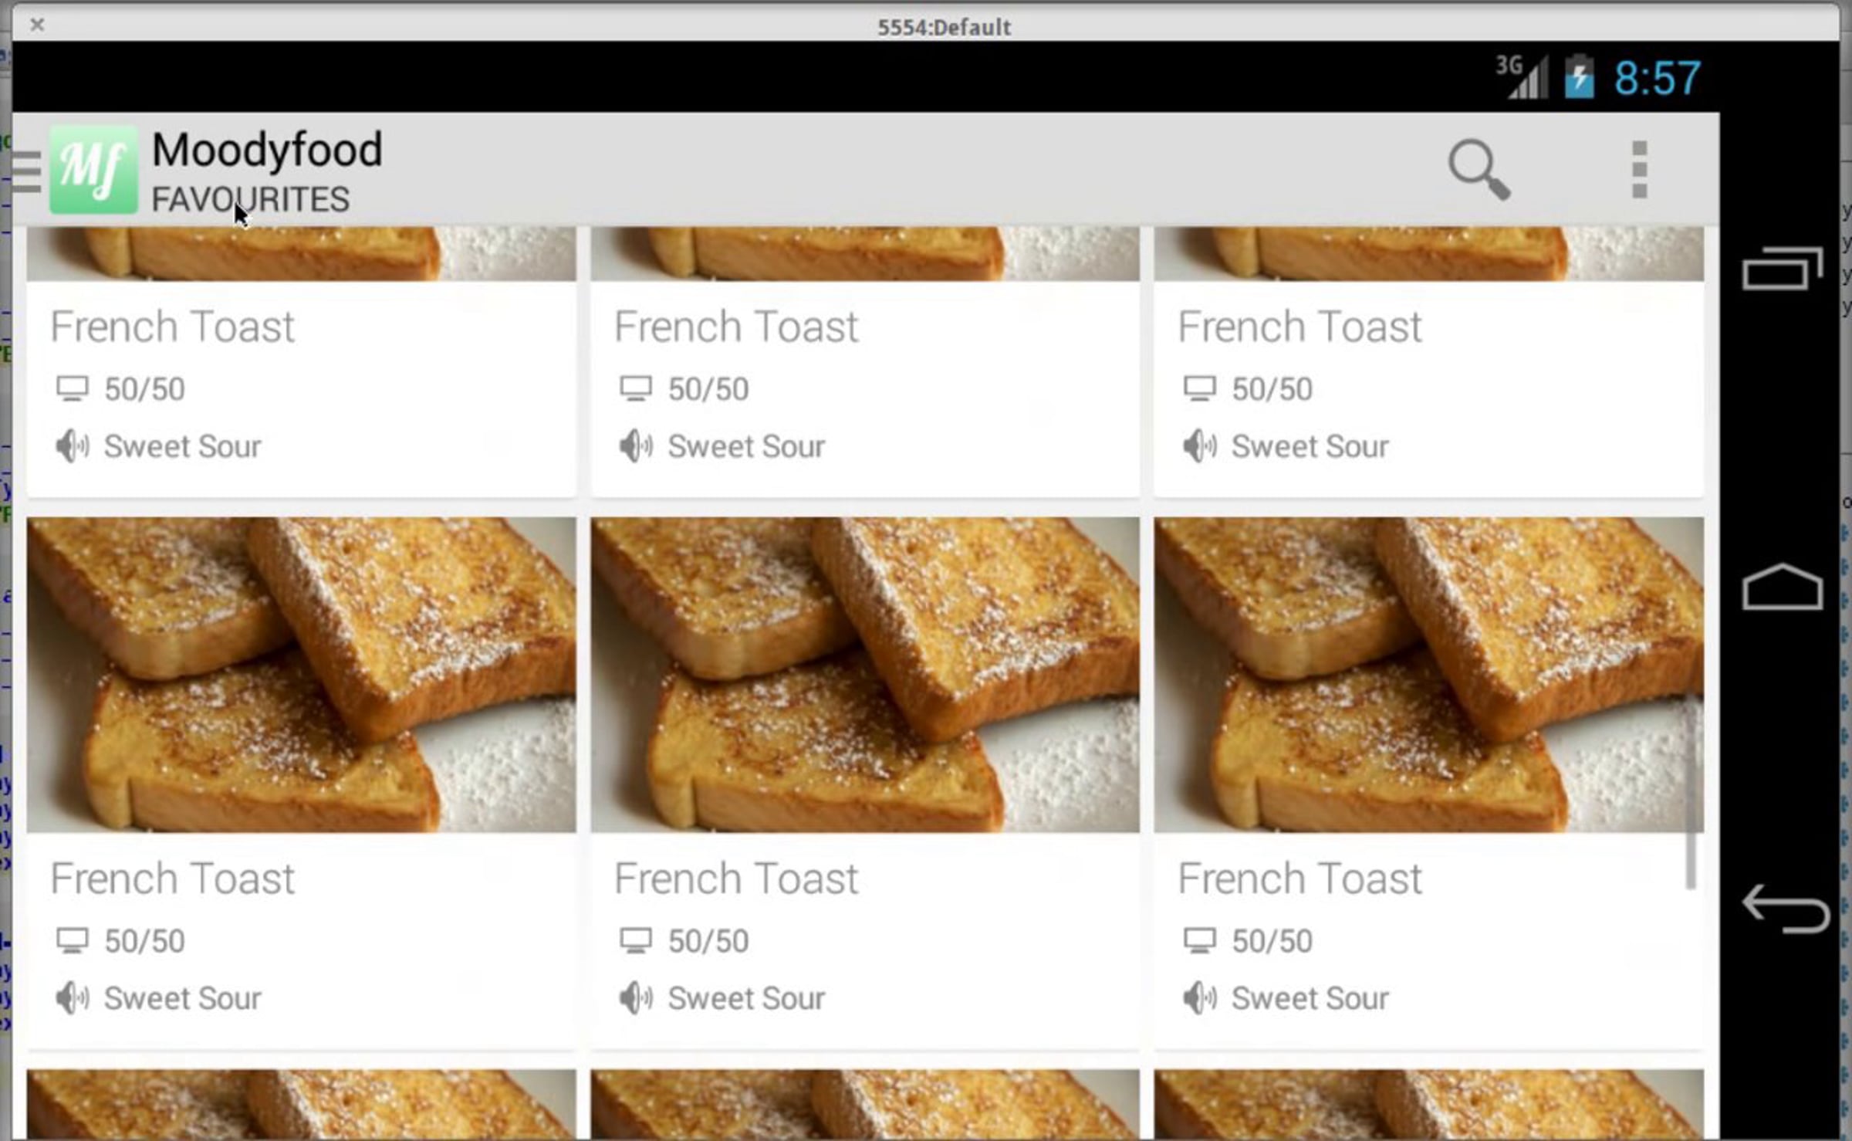Screen dimensions: 1852x1141
Task: Tap the 3G signal strength indicator
Action: coord(1522,77)
